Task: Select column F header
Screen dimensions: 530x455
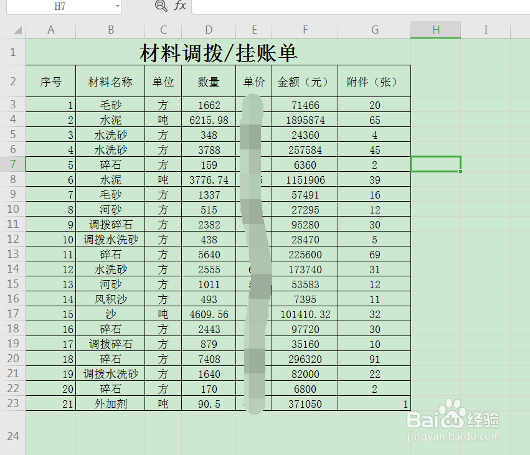Action: pos(305,30)
